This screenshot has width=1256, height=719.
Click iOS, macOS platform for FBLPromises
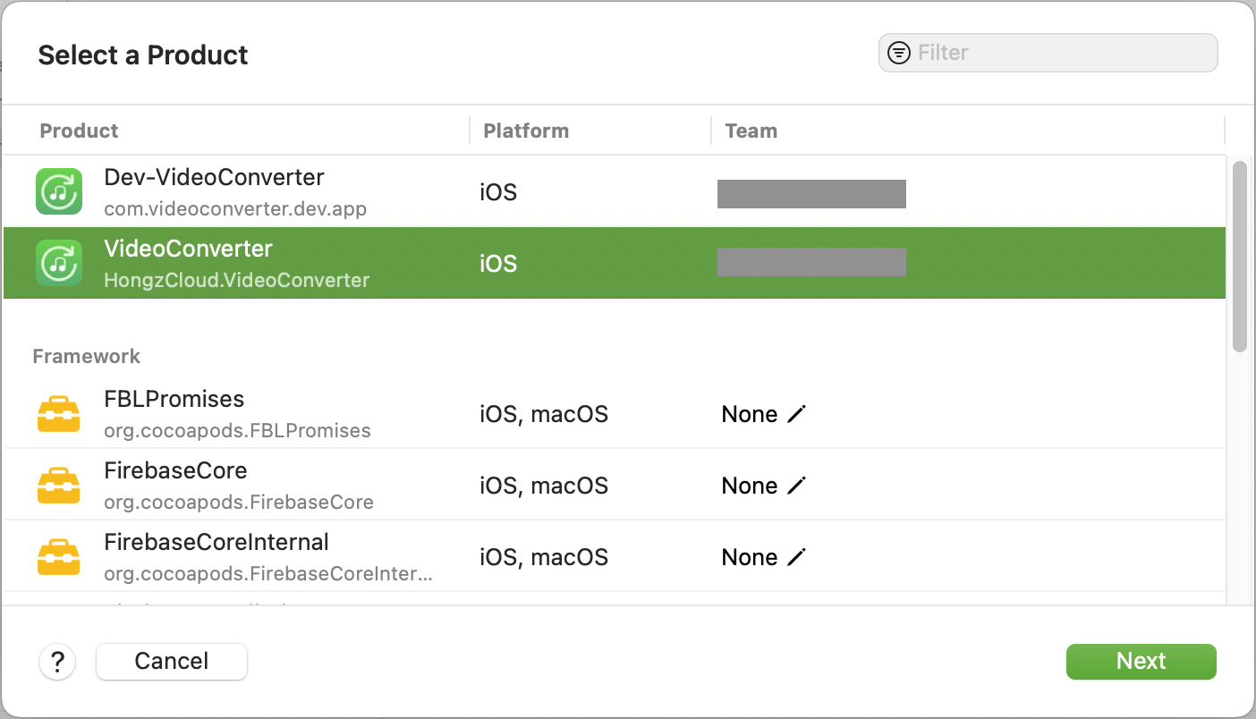click(544, 414)
